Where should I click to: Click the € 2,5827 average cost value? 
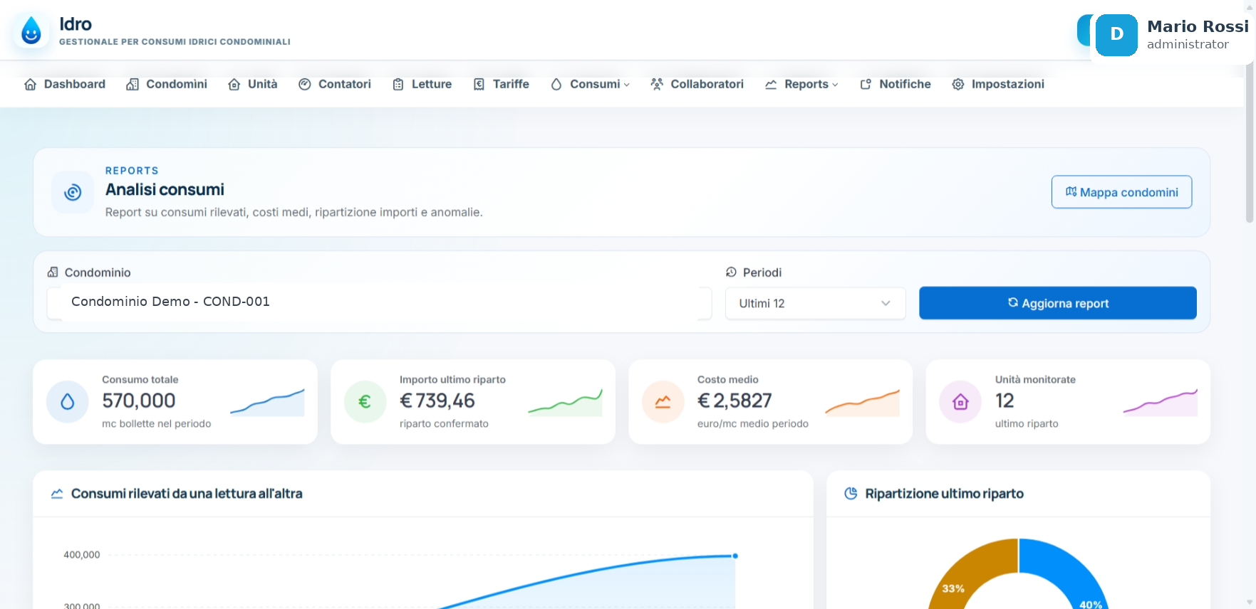(x=735, y=401)
